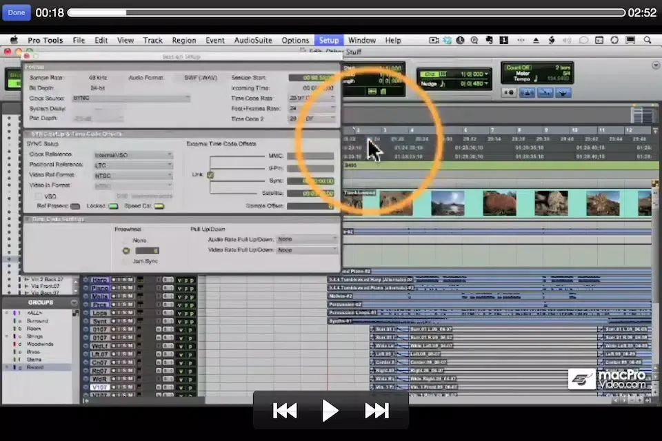Open the Setup menu

coord(328,40)
